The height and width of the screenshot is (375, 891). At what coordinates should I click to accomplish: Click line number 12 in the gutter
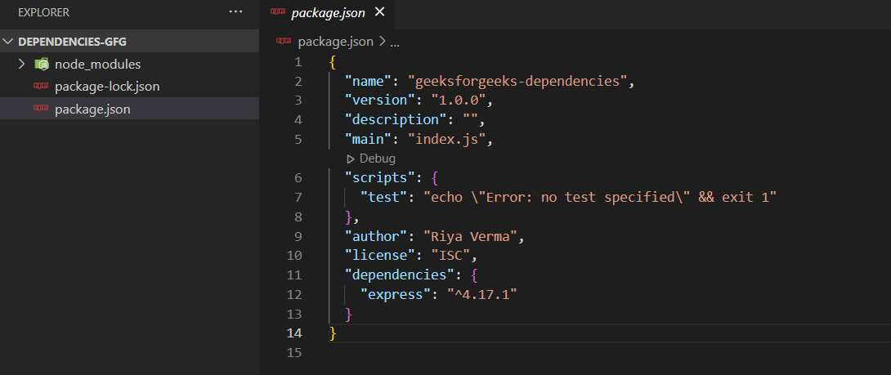pos(294,294)
